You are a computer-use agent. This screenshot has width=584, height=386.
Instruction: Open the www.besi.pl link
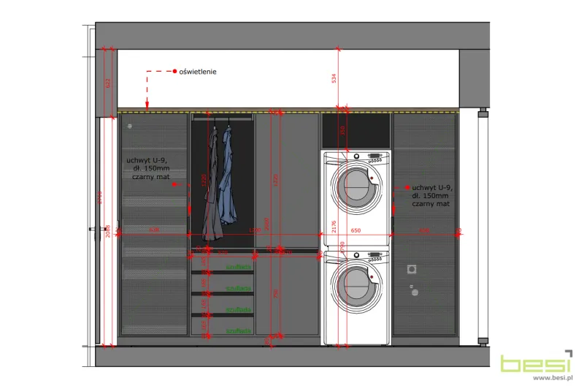(x=553, y=377)
